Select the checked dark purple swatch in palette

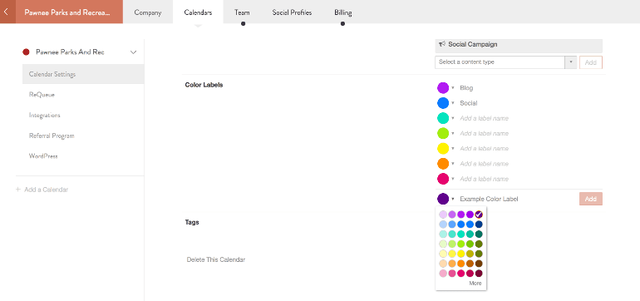point(479,215)
